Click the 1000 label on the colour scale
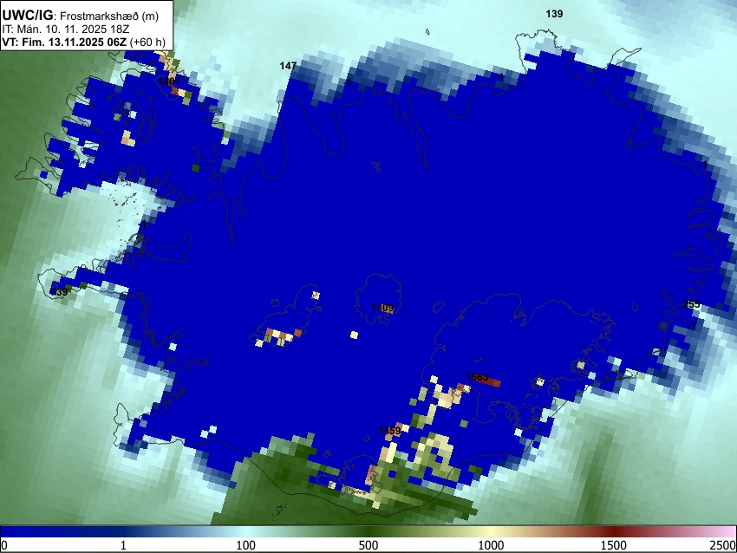This screenshot has width=737, height=553. pos(491,545)
